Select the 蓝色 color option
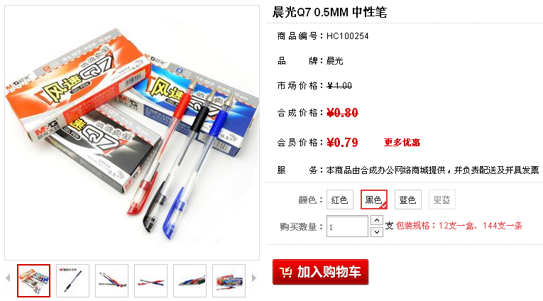The image size is (543, 301). 408,199
